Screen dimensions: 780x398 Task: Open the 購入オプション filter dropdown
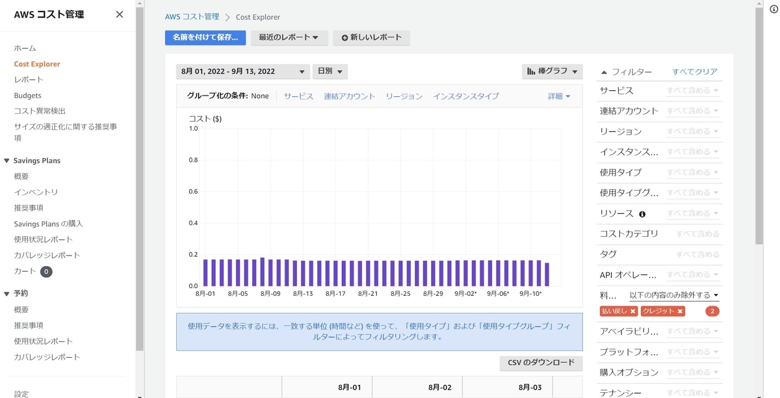coord(693,373)
